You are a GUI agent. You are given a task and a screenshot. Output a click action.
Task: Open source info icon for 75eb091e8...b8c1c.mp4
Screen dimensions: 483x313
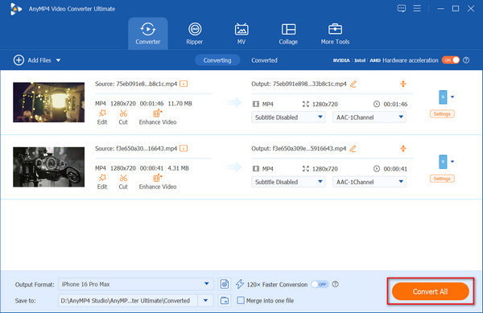[184, 84]
